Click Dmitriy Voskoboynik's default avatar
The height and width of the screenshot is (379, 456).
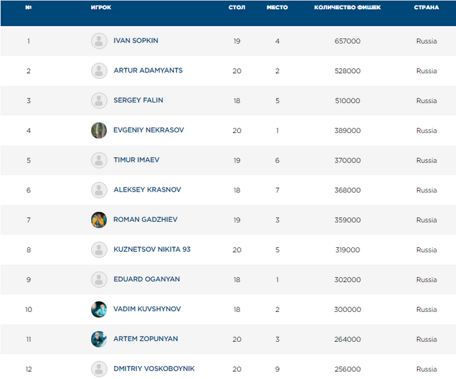pos(99,369)
